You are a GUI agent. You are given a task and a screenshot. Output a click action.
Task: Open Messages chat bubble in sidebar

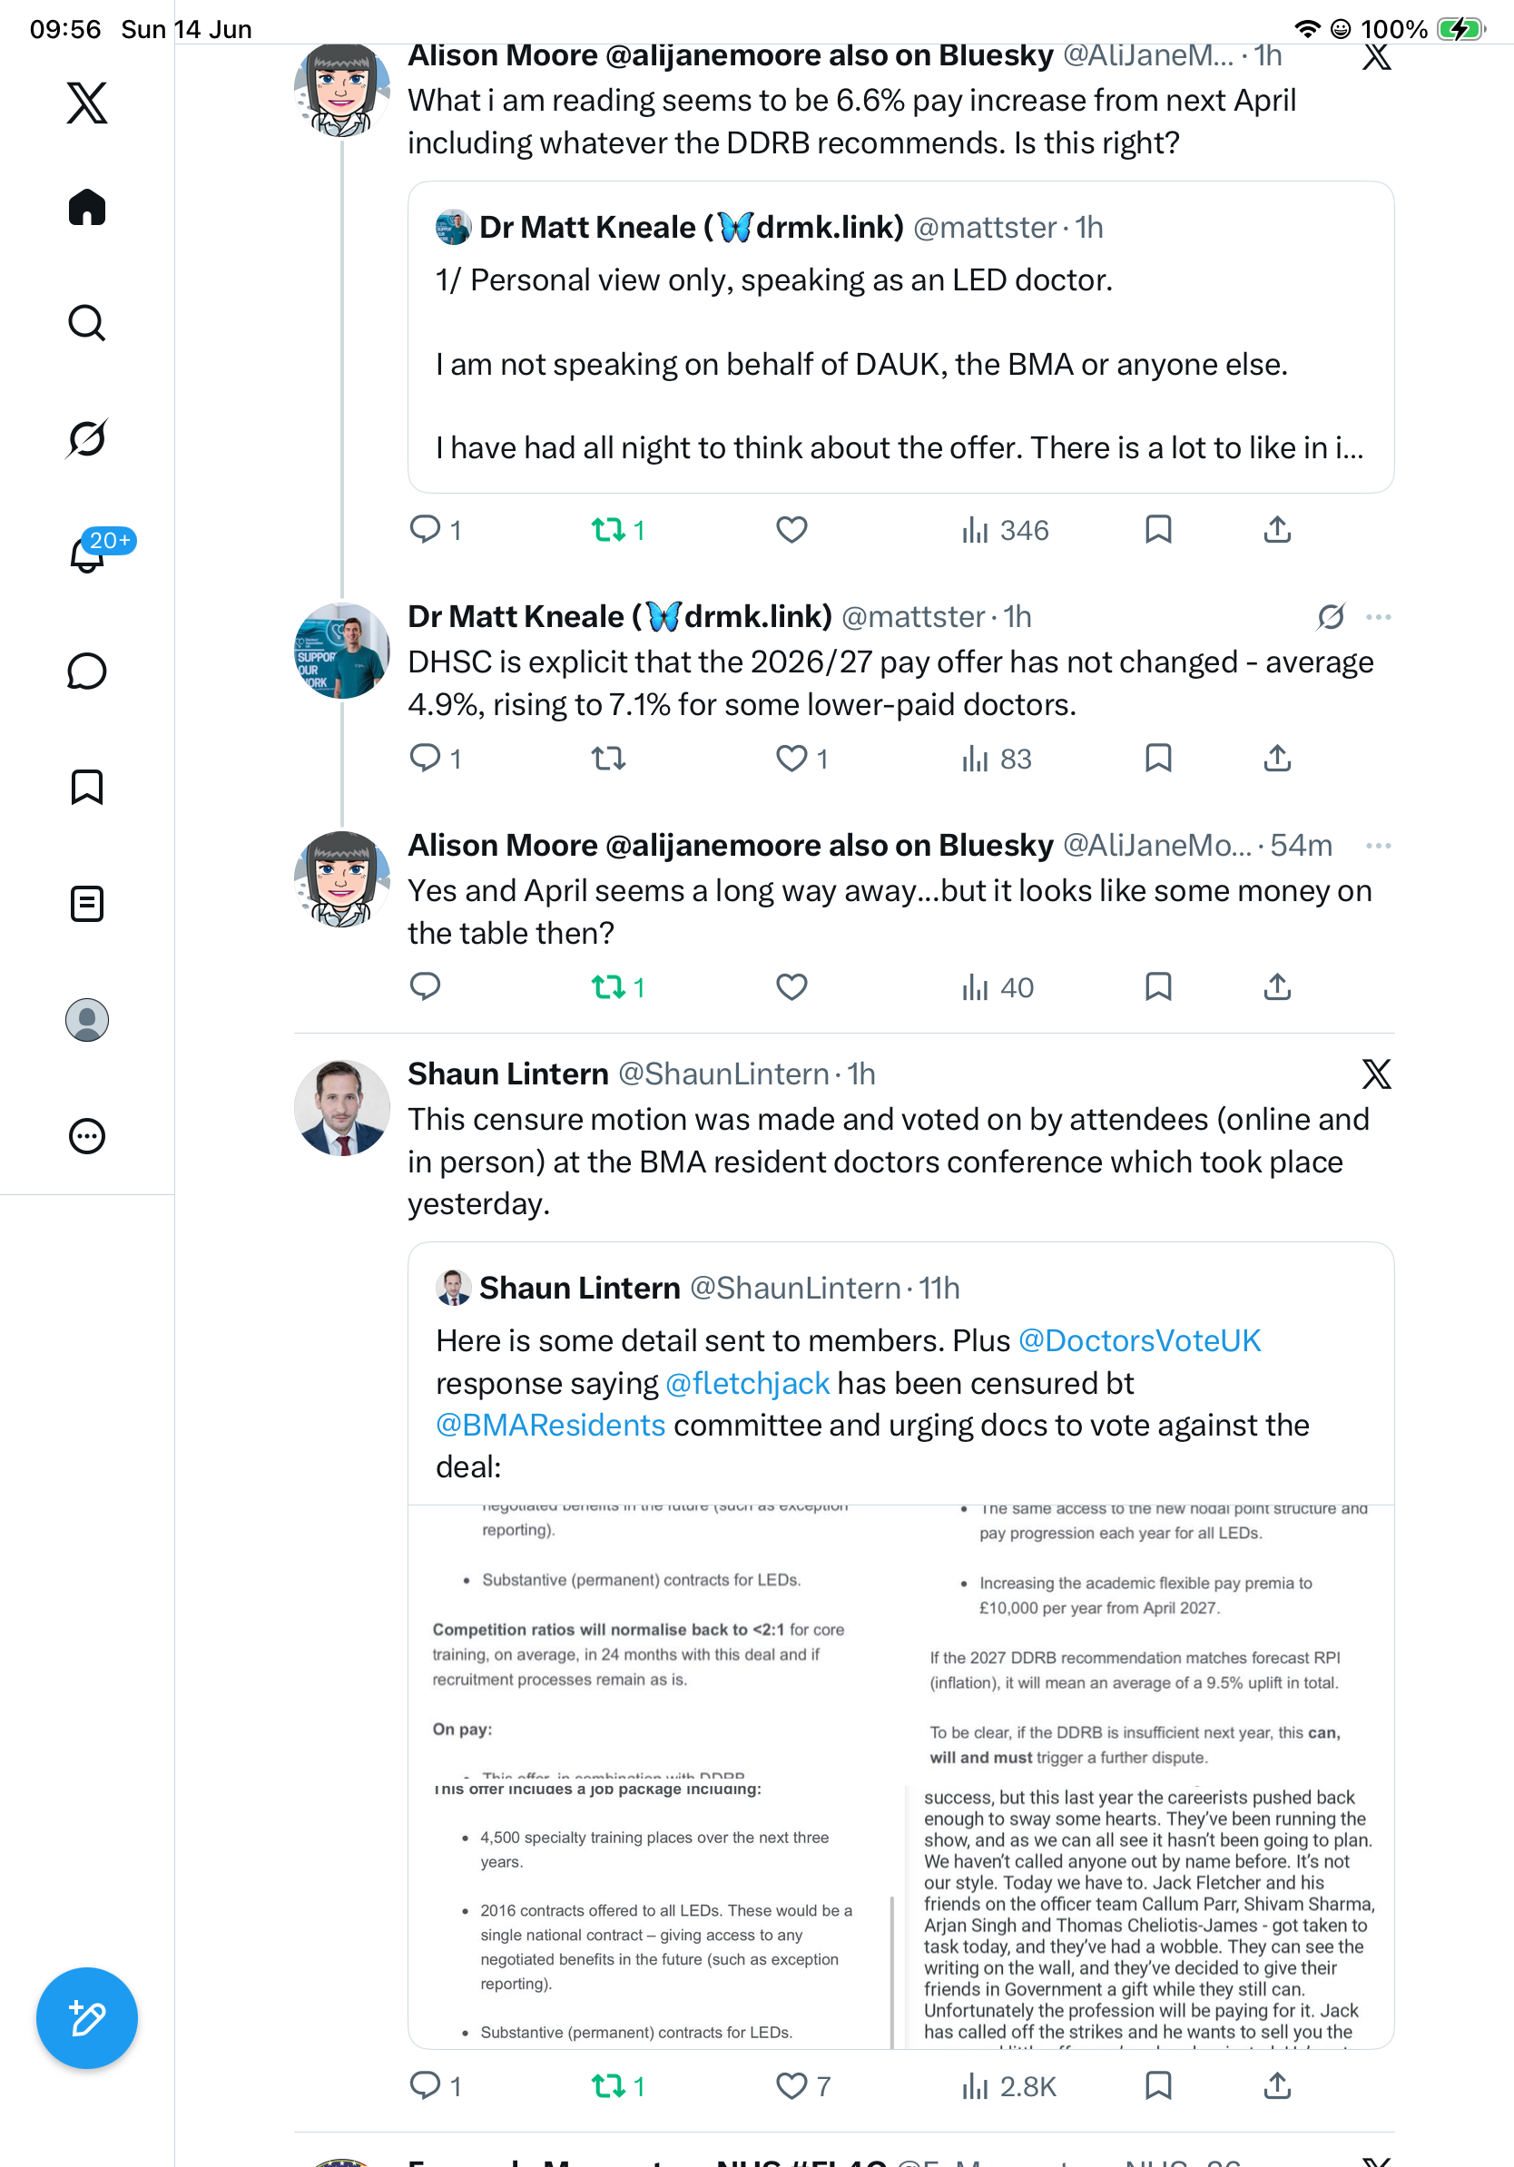tap(87, 671)
